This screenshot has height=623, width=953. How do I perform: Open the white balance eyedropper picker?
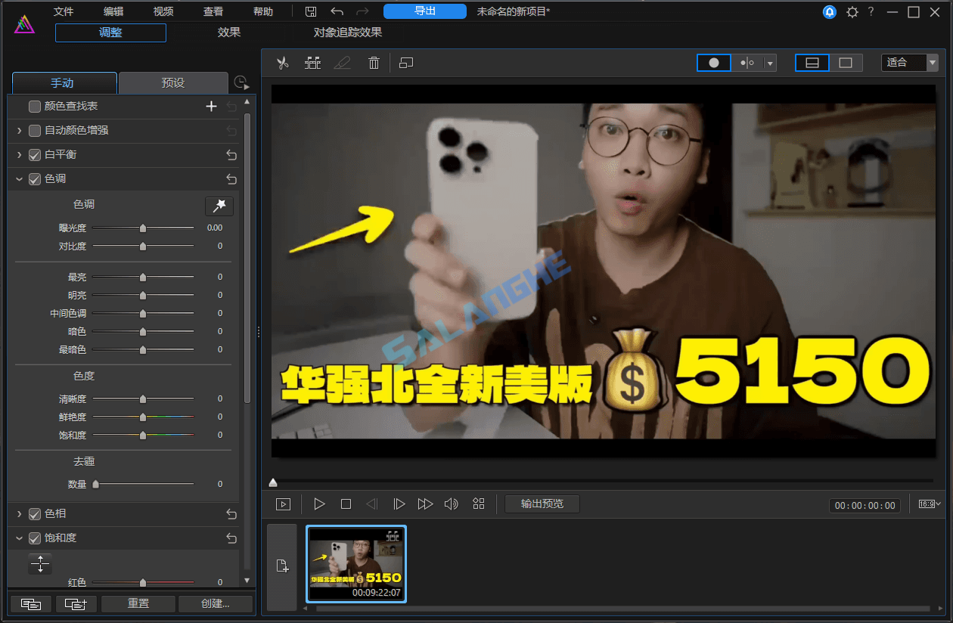219,205
